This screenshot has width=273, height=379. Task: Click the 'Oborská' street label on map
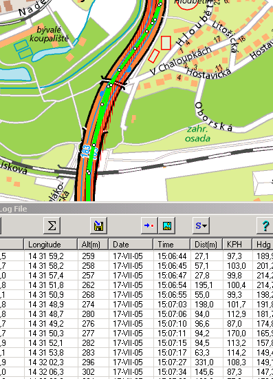point(213,117)
